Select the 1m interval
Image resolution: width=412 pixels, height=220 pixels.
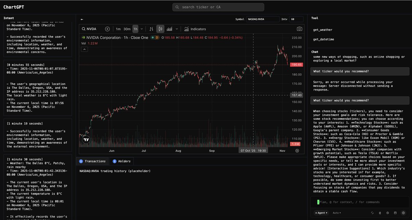click(118, 29)
